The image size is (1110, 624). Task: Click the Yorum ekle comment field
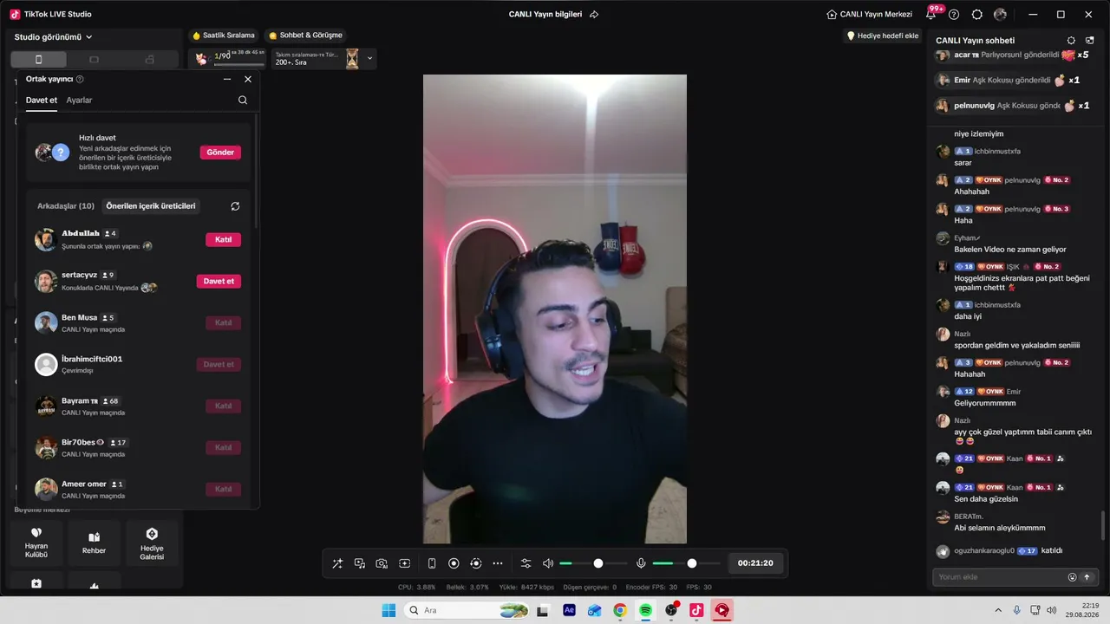tap(999, 577)
